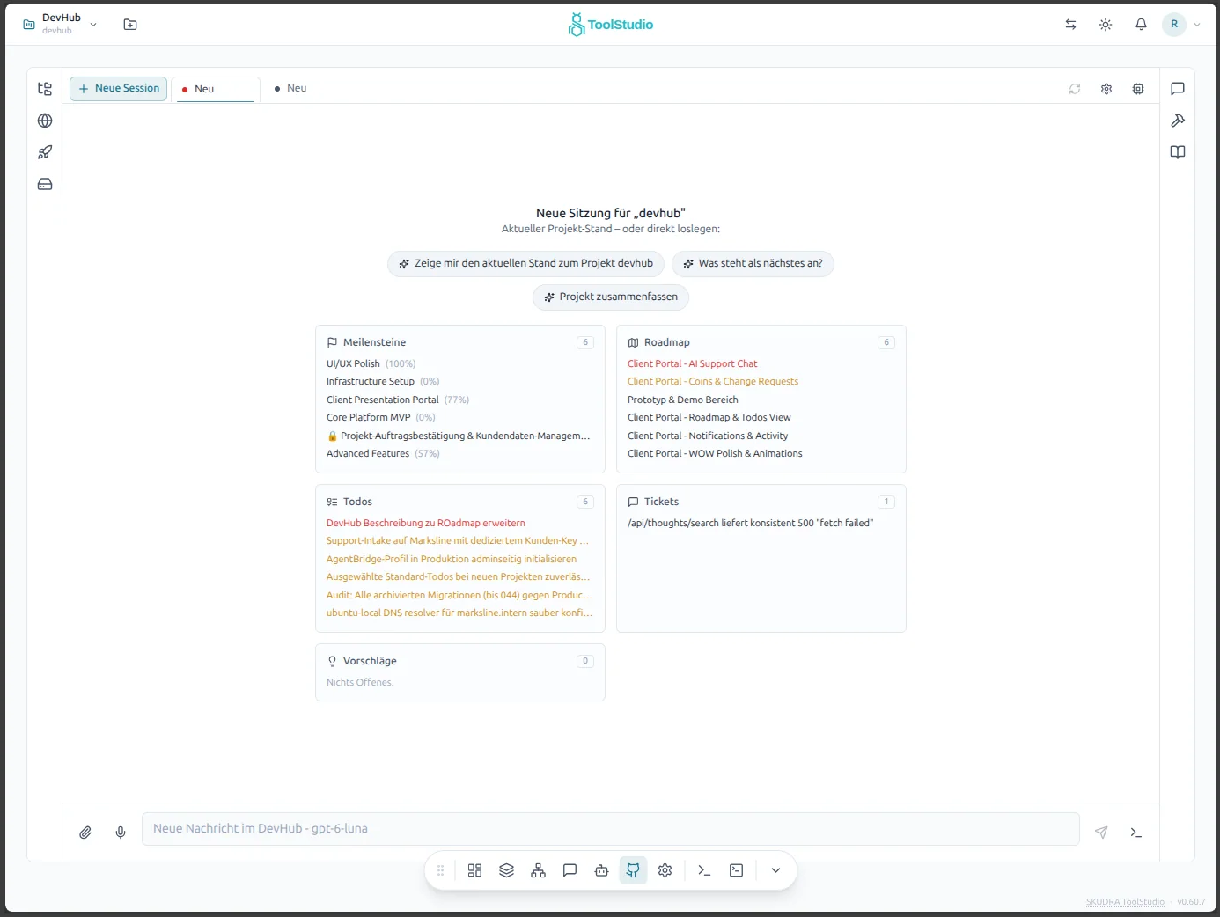This screenshot has height=917, width=1220.
Task: Open the hammer tools icon in right sidebar
Action: (1178, 121)
